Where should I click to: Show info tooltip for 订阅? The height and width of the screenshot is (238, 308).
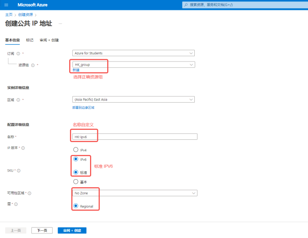(18, 53)
